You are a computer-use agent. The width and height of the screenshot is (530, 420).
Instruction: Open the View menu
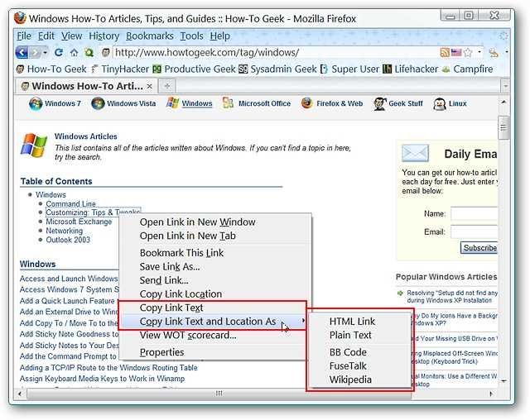(x=72, y=36)
